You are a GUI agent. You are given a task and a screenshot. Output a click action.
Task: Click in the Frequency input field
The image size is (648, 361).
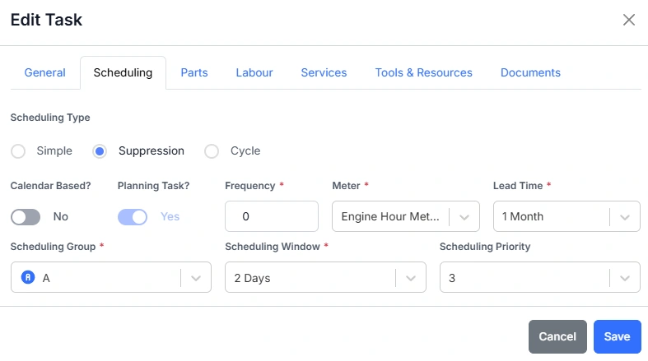click(271, 217)
